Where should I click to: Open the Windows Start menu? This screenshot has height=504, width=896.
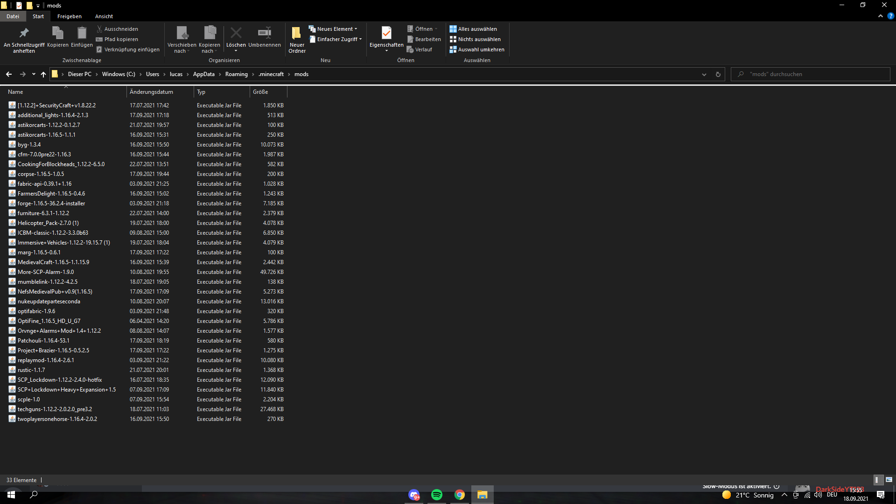coord(11,495)
